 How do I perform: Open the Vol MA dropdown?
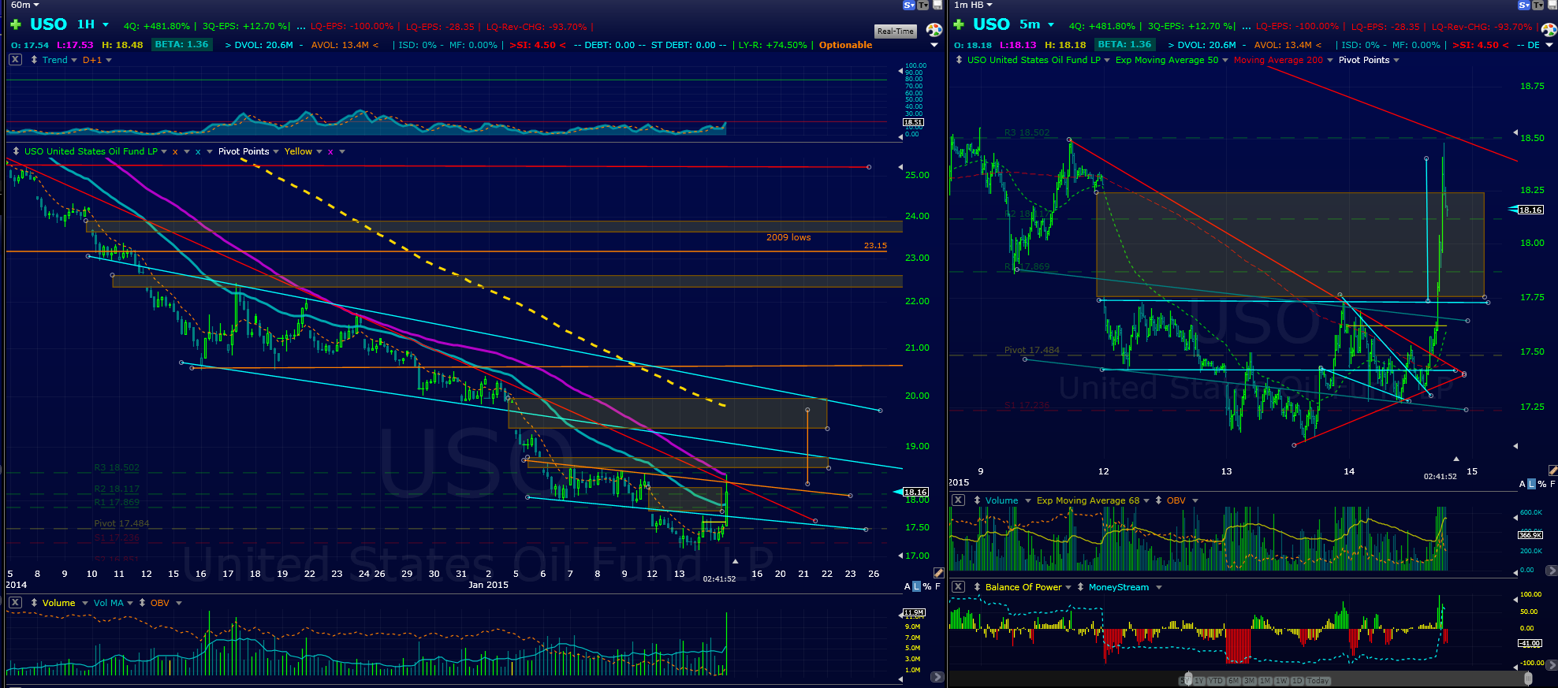coord(130,603)
